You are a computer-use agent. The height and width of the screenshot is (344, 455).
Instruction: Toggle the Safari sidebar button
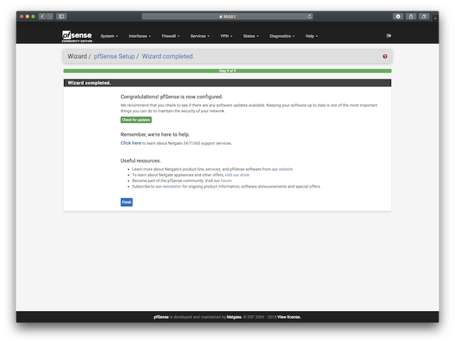coord(62,16)
